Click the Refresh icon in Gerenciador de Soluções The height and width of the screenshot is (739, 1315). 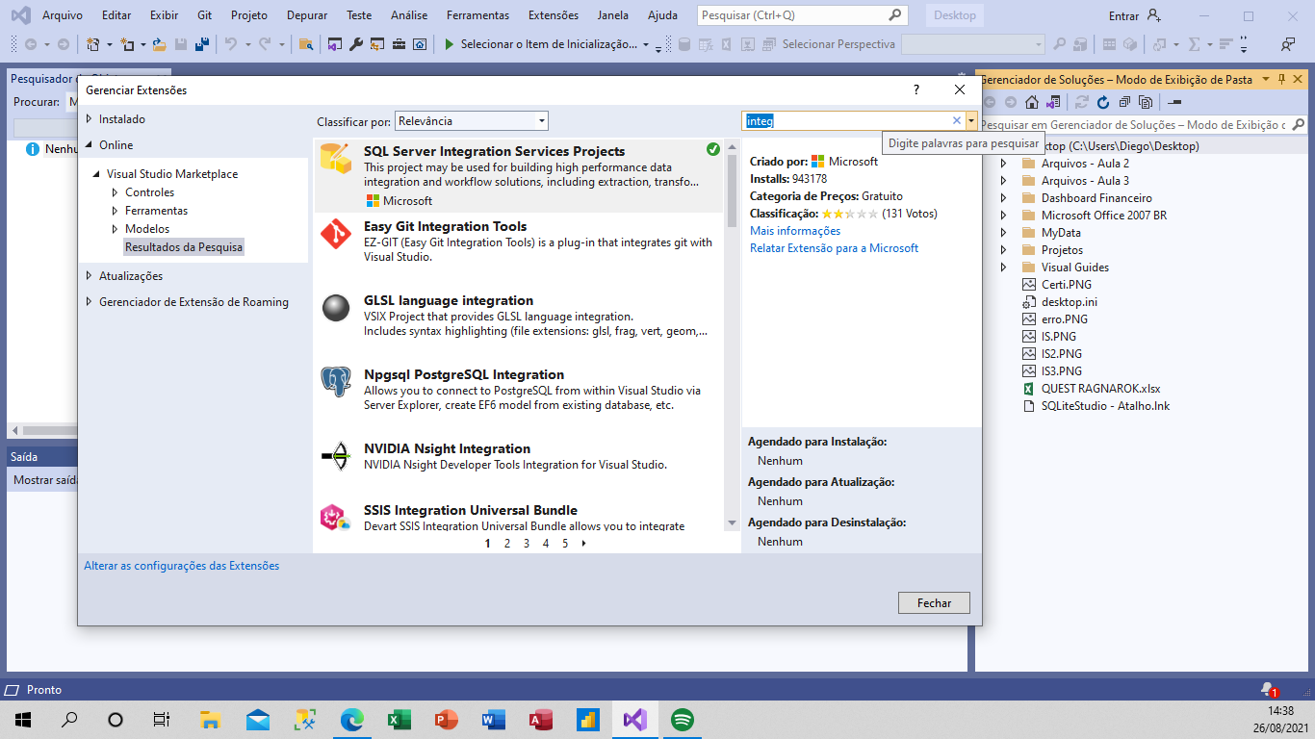pos(1103,102)
